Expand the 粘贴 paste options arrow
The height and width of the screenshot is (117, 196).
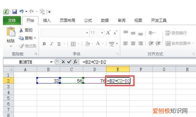[11, 46]
